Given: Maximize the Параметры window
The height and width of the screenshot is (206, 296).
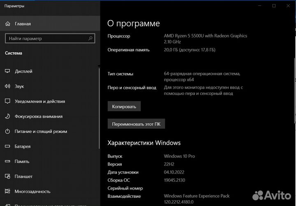Looking at the screenshot, I should click(274, 6).
